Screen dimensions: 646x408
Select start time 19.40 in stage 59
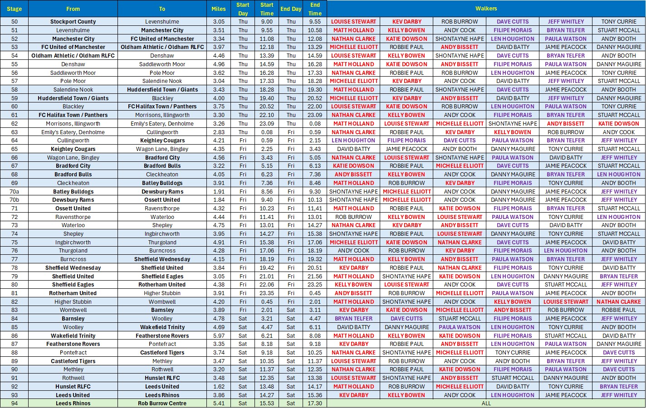[x=267, y=98]
